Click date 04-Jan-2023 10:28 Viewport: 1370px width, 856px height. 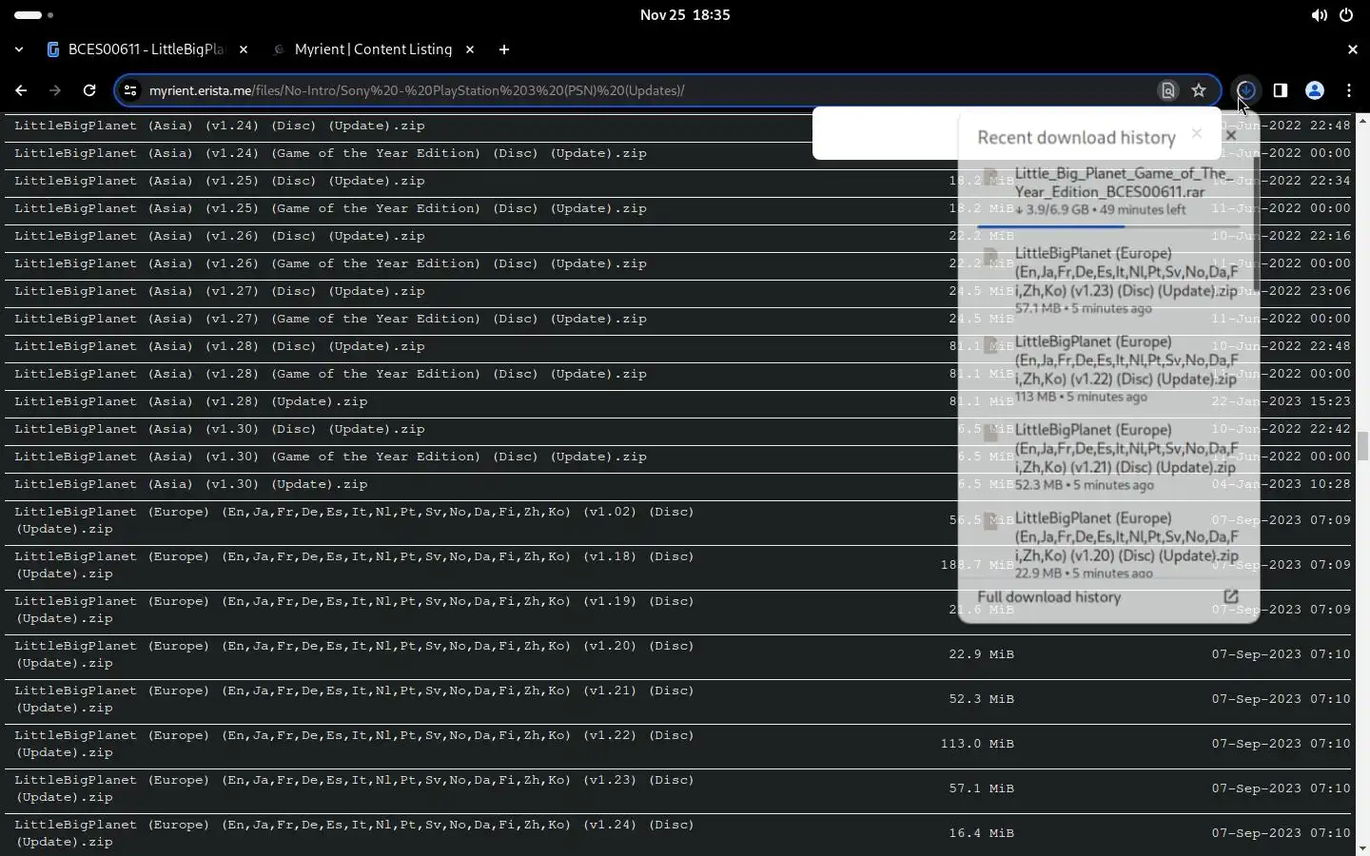[1281, 484]
